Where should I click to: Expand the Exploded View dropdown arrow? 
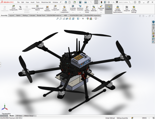(101, 12)
